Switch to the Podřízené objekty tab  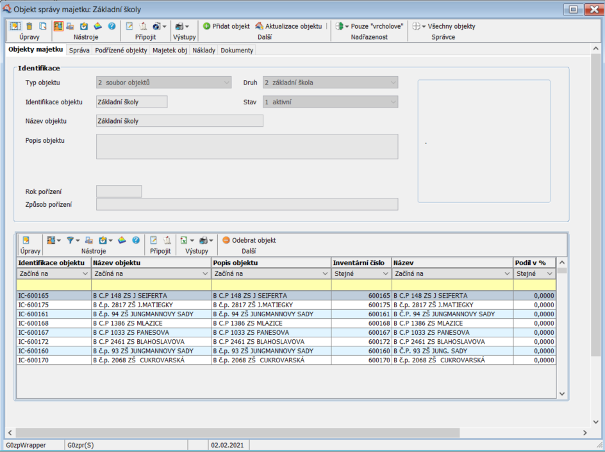121,50
